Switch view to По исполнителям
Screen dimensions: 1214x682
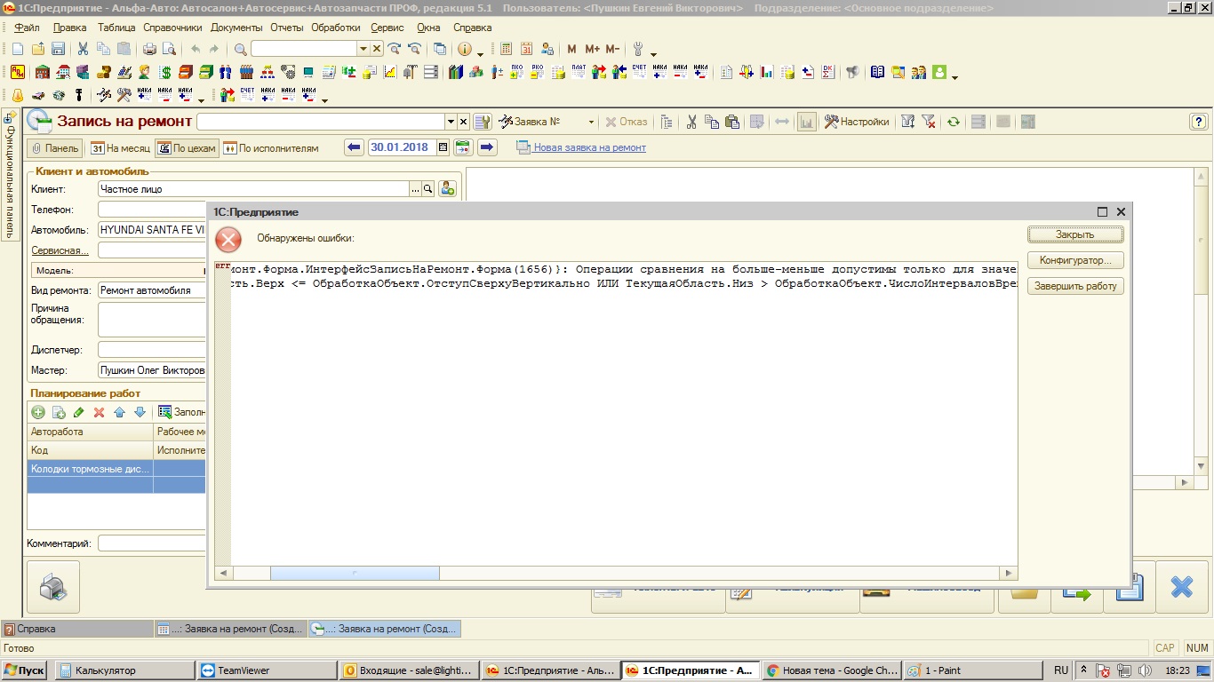[x=271, y=148]
